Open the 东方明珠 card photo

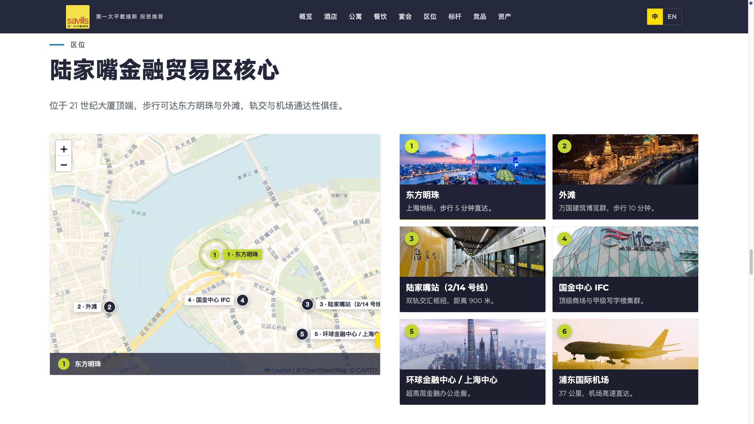(x=472, y=159)
